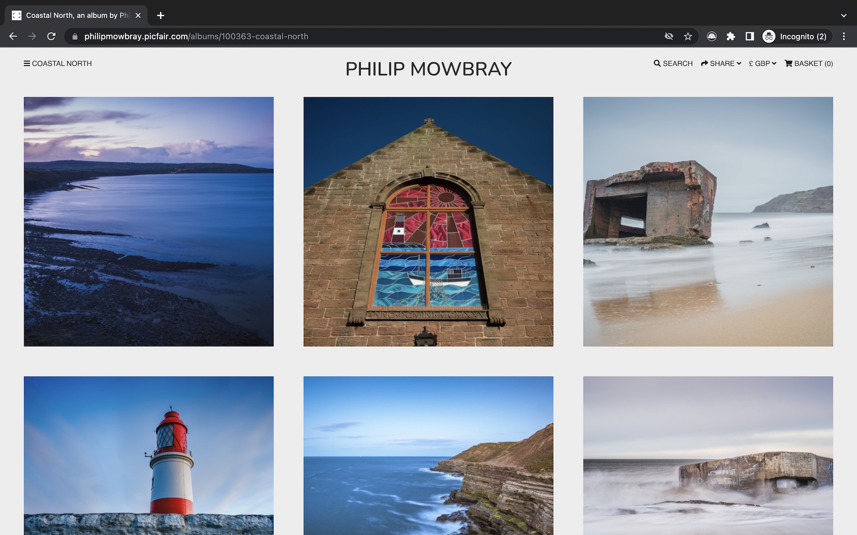Expand the tab search chevron

coord(843,15)
